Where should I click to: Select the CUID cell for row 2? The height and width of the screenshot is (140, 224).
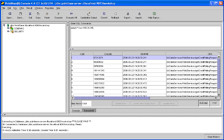click(x=82, y=62)
